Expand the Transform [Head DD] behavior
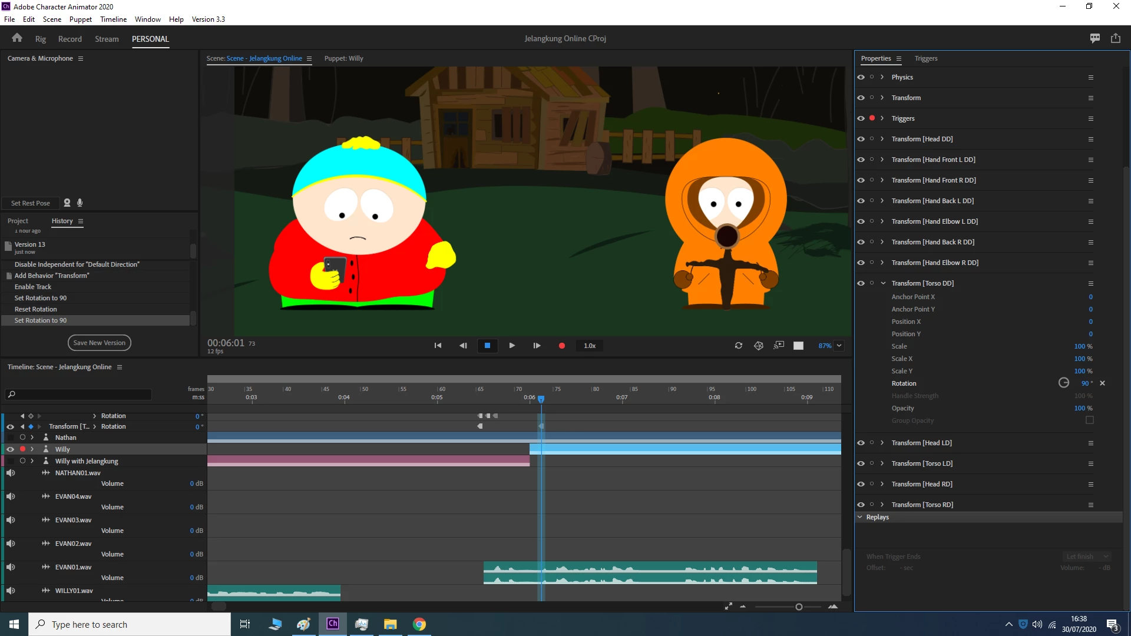This screenshot has width=1131, height=636. click(x=882, y=139)
